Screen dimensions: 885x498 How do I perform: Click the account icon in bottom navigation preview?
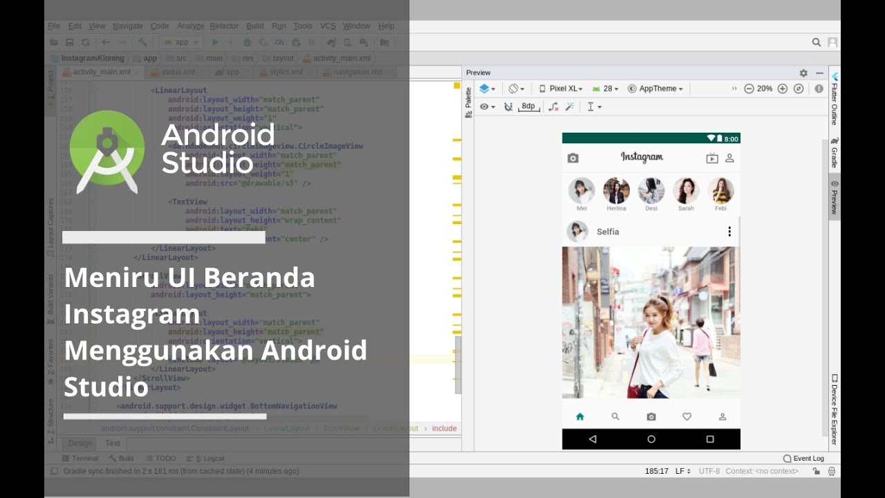(723, 416)
